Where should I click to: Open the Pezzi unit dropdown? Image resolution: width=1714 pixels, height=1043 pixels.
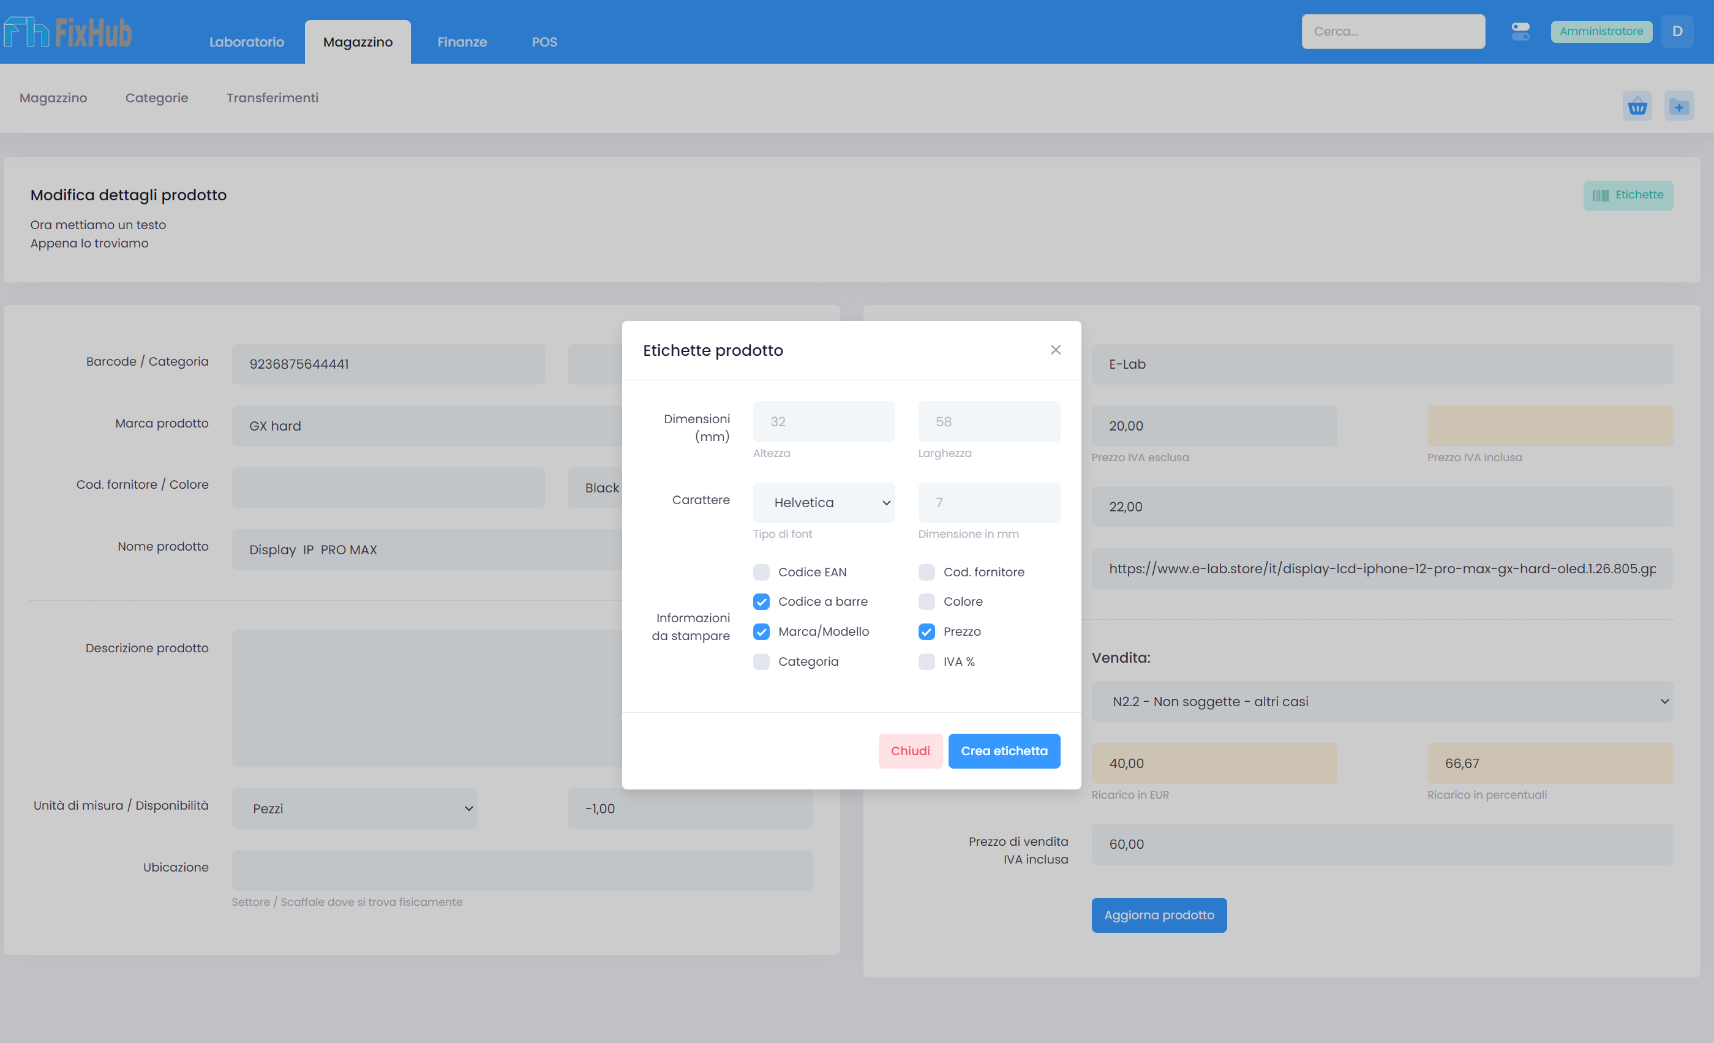(x=355, y=808)
